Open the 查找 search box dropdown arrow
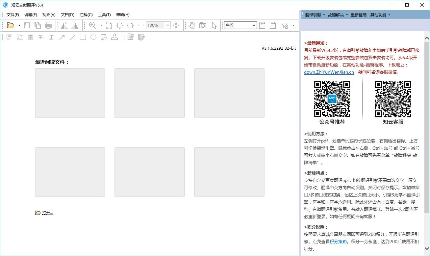The width and height of the screenshot is (430, 256). point(254,25)
